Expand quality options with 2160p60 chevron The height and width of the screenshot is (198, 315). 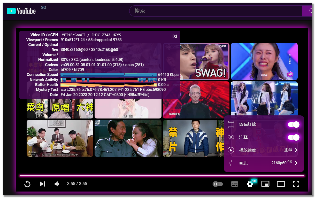coord(296,163)
